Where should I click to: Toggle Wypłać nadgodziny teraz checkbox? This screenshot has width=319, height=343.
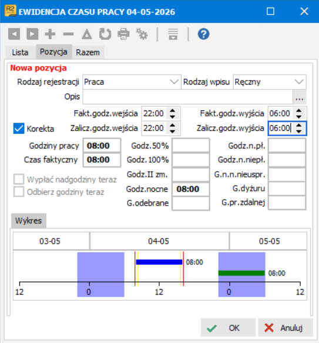[x=19, y=179]
